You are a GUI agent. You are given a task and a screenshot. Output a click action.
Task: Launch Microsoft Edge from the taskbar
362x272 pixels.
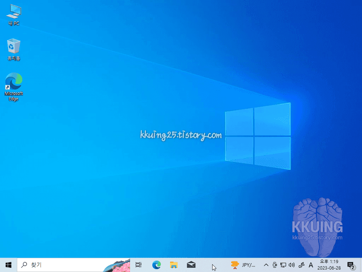(x=156, y=265)
